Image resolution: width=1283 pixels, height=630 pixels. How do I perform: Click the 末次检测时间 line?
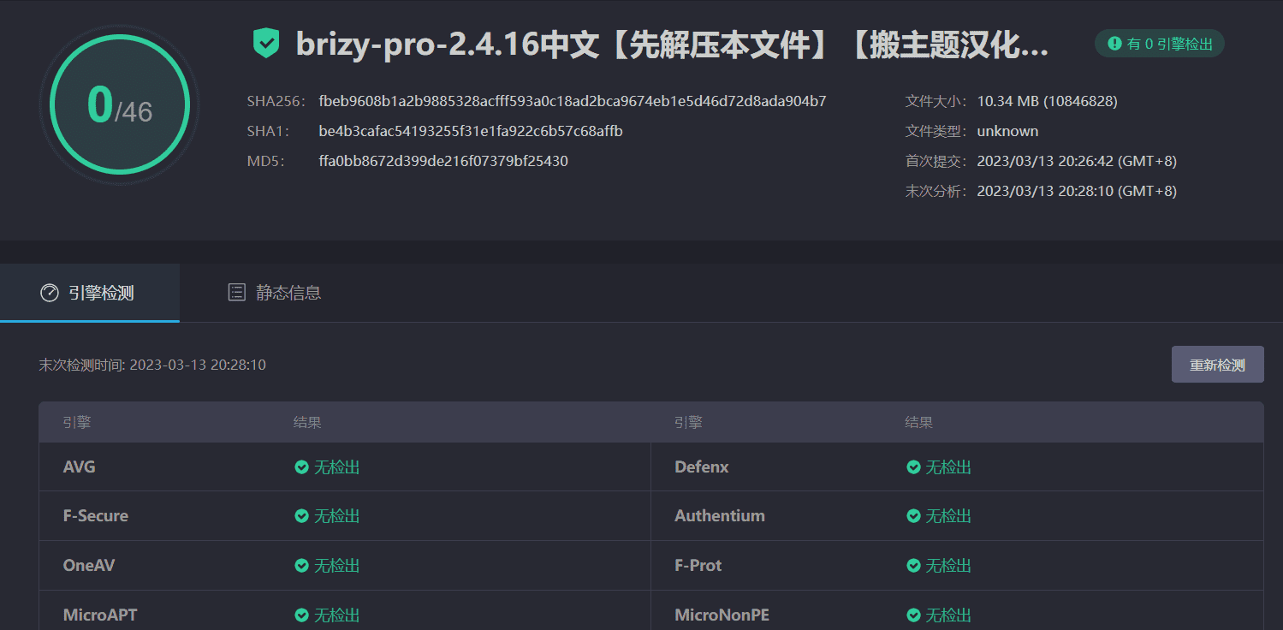click(152, 365)
